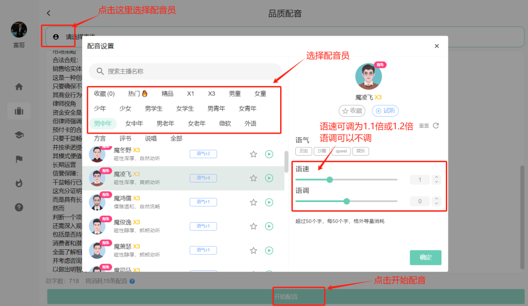The height and width of the screenshot is (306, 528).
Task: Select the 男老年 category
Action: coord(165,123)
